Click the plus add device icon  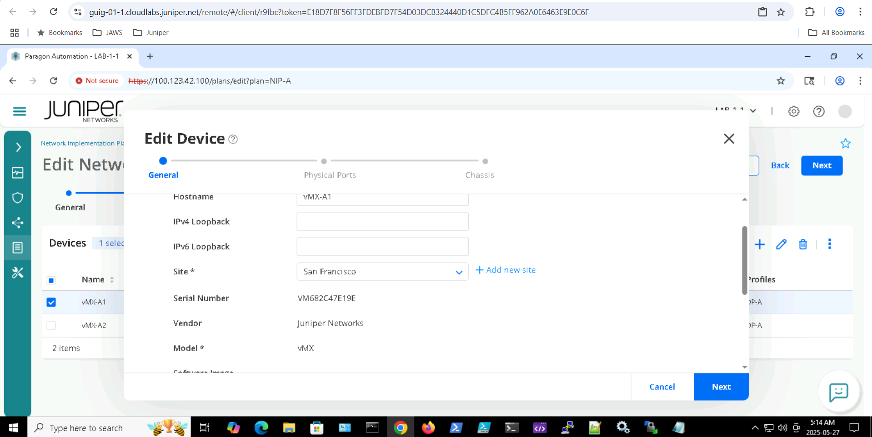pos(760,244)
